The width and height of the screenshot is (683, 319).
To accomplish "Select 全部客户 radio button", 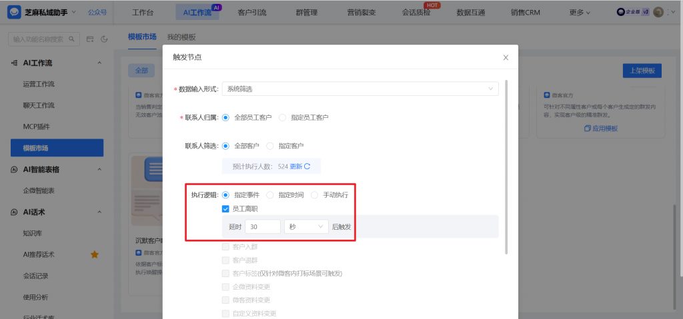I will point(225,146).
